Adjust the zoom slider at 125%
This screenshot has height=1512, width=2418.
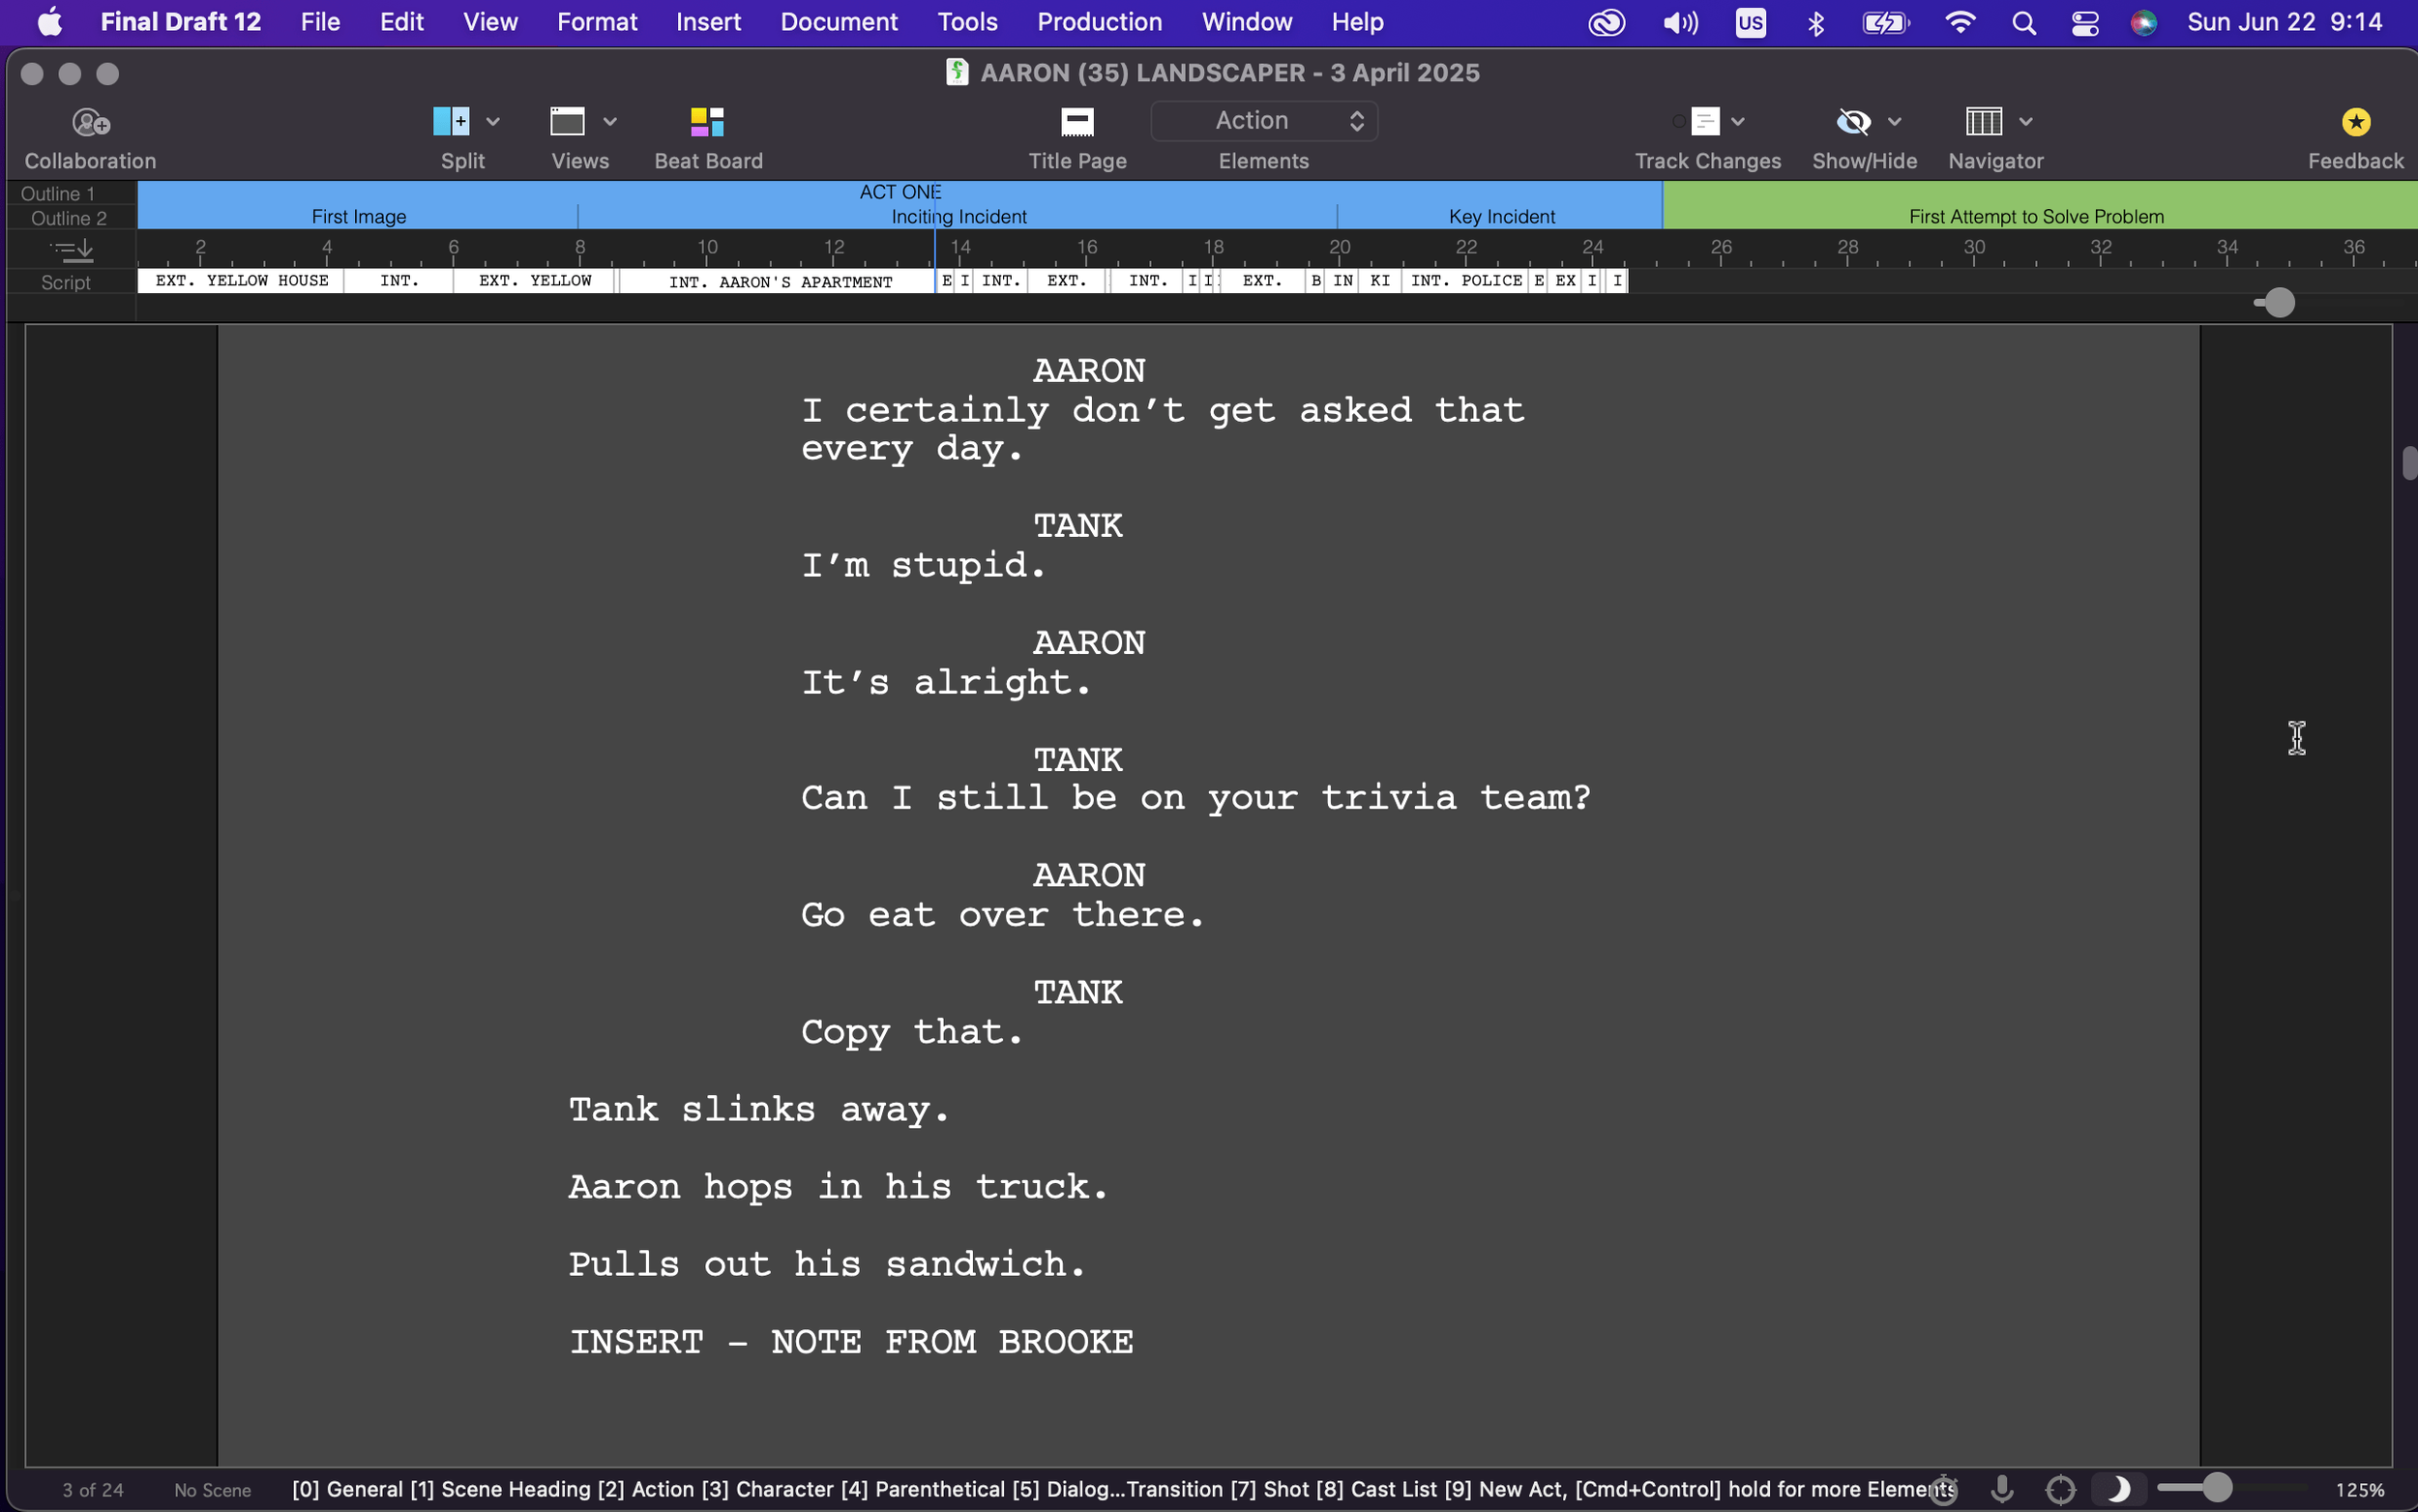click(x=2217, y=1488)
